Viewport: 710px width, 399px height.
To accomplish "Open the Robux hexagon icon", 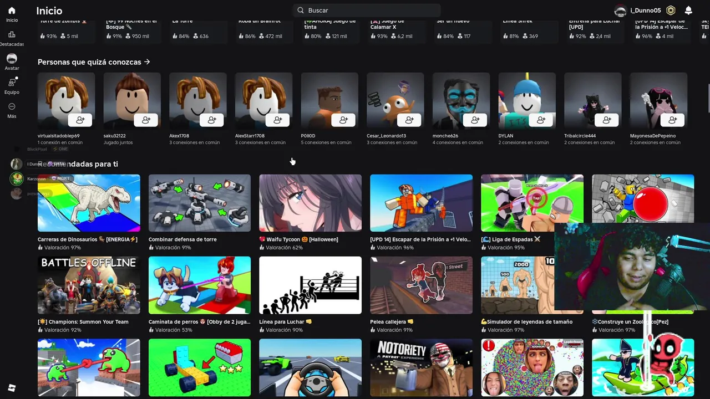I will 671,11.
